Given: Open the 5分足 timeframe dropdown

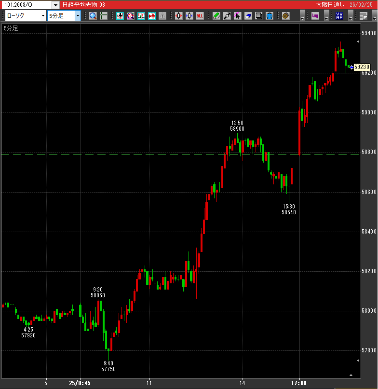Looking at the screenshot, I should click(x=78, y=16).
